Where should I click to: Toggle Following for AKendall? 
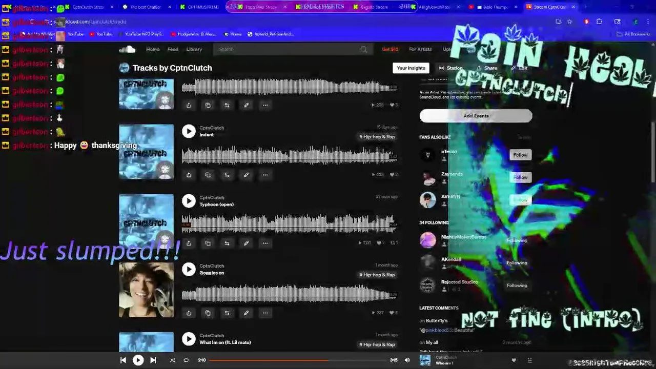pos(517,263)
